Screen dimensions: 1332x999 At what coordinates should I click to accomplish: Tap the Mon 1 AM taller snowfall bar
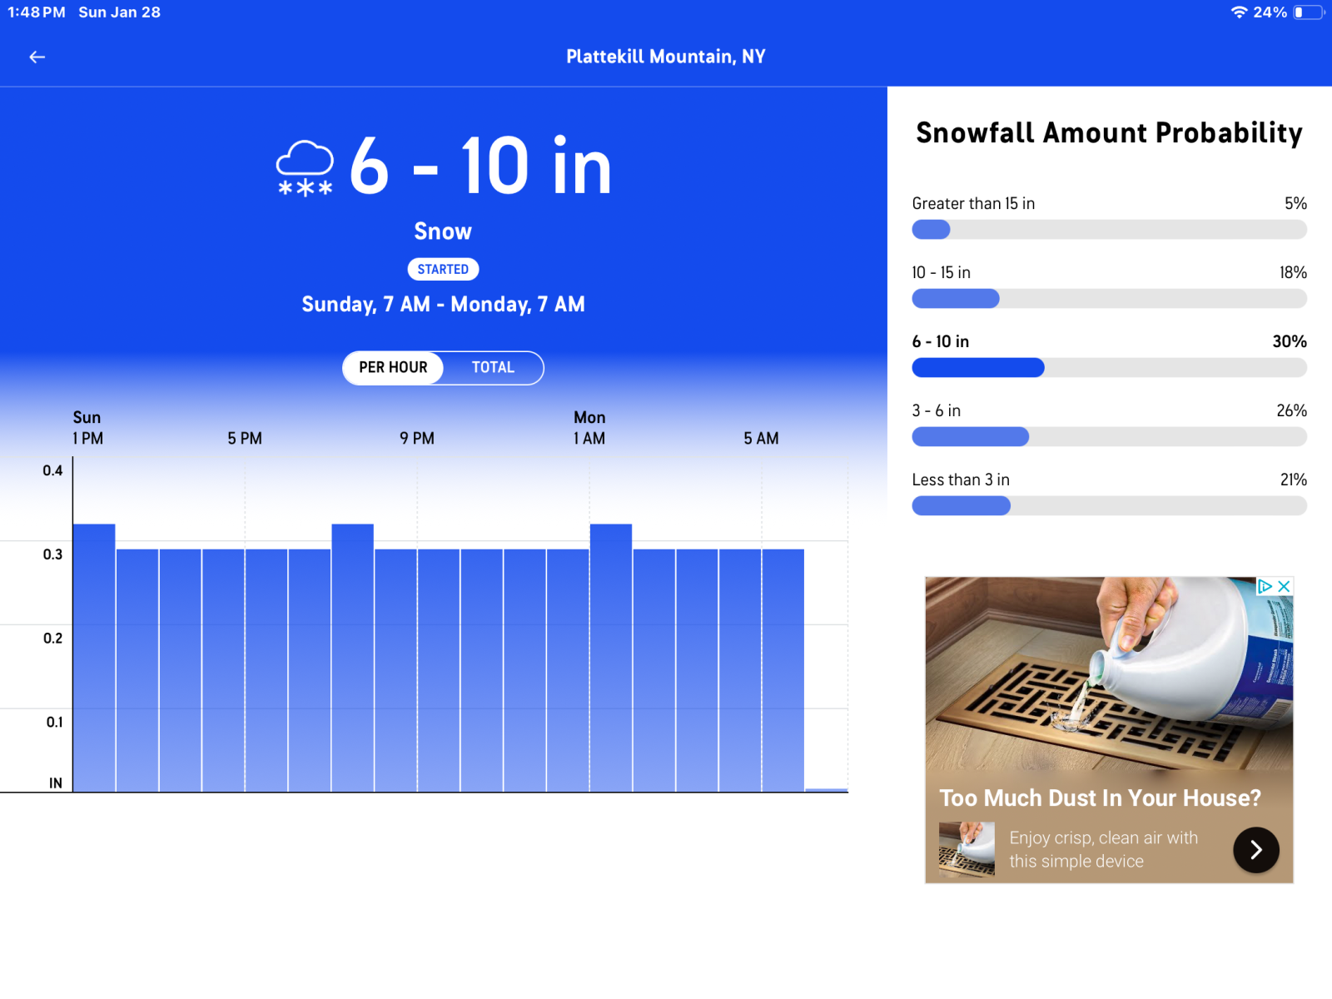click(x=611, y=658)
